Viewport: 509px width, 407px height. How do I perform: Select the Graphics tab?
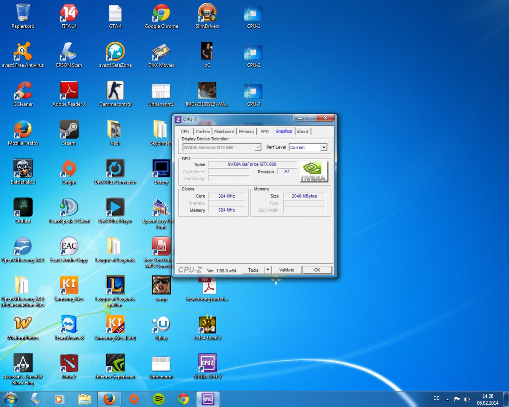point(284,131)
